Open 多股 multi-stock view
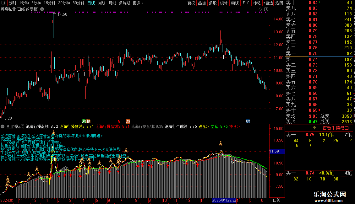This screenshot has width=355, height=204. pyautogui.click(x=213, y=3)
